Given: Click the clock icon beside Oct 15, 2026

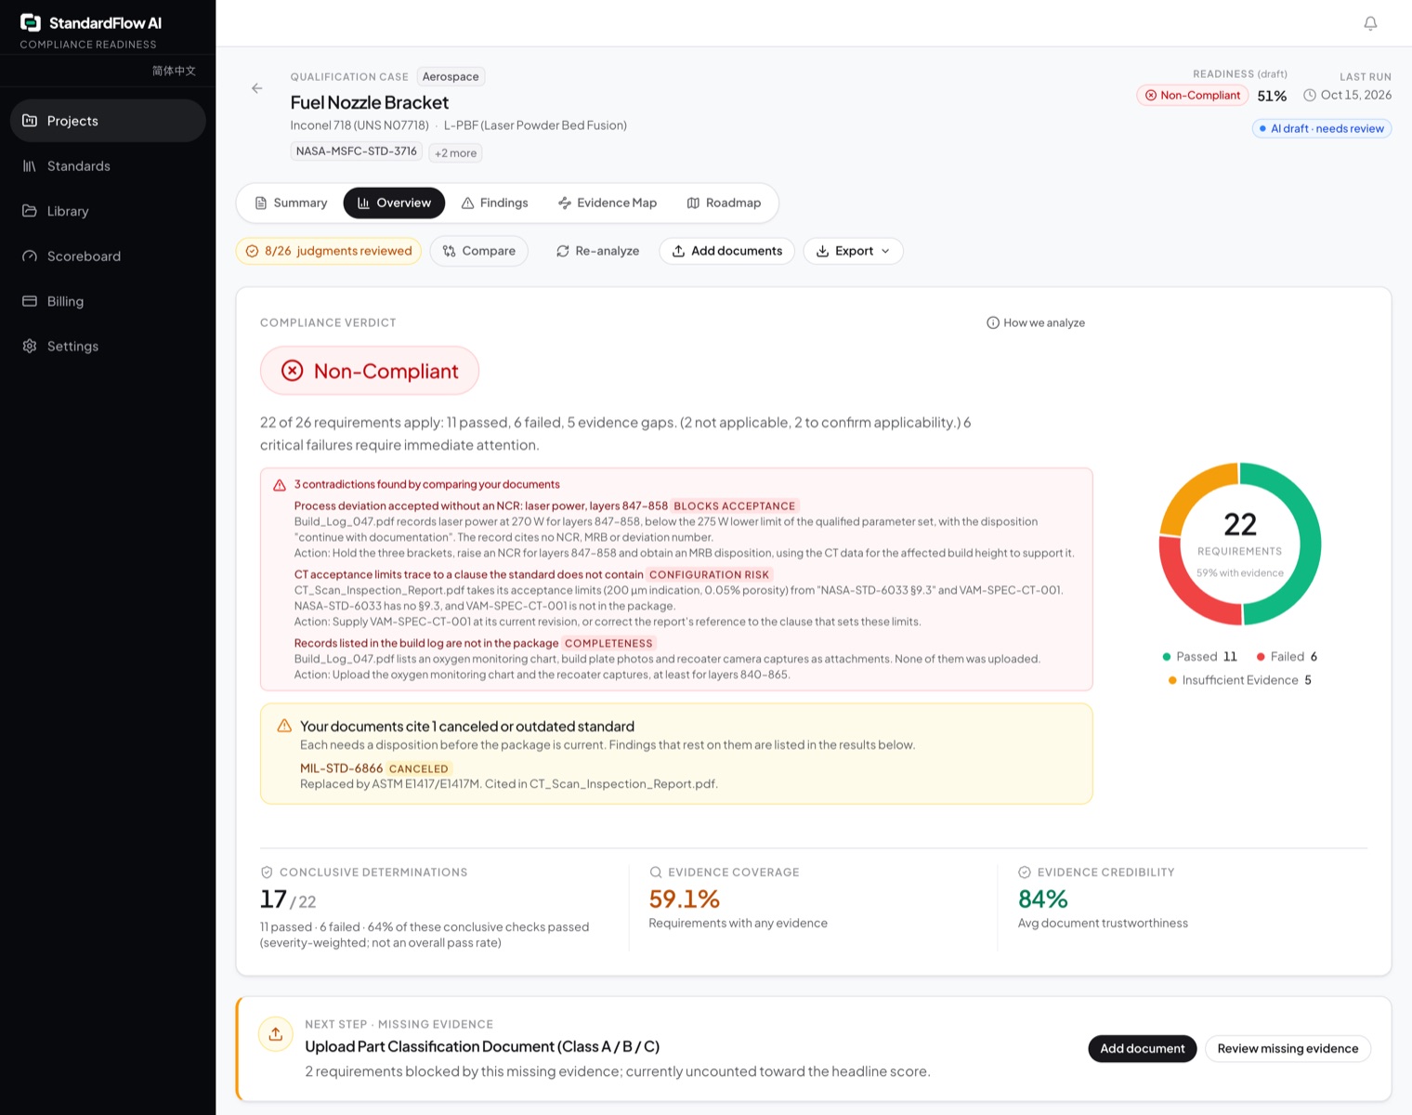Looking at the screenshot, I should (x=1310, y=95).
